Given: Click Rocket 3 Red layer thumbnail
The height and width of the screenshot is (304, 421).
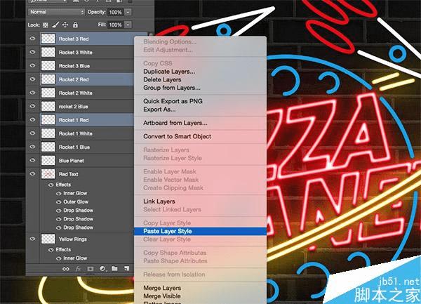Looking at the screenshot, I should [x=48, y=39].
